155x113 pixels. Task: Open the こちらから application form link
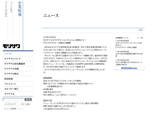pyautogui.click(x=72, y=95)
